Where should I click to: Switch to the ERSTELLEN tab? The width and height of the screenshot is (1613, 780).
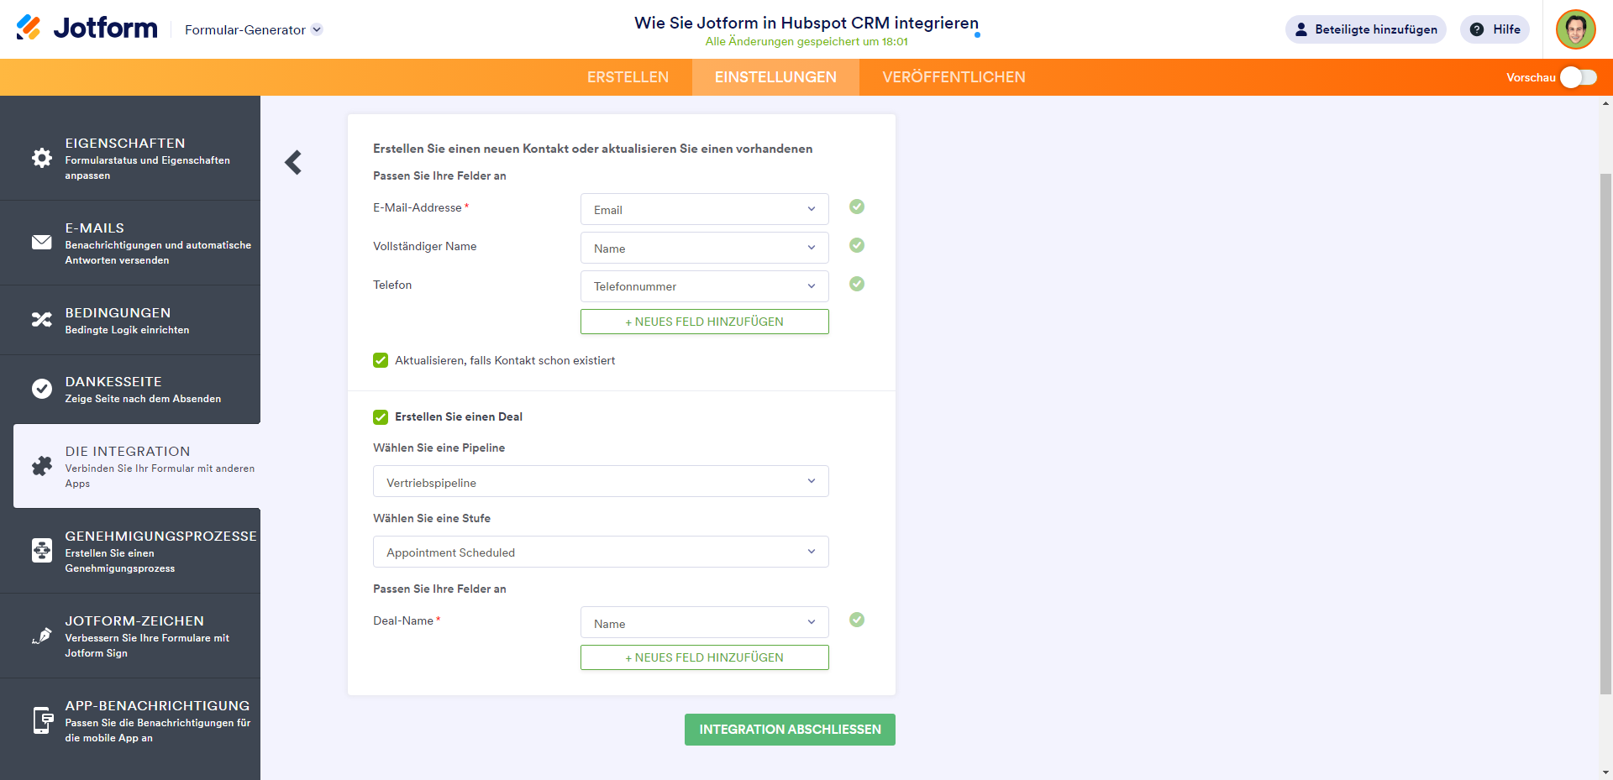pyautogui.click(x=628, y=77)
